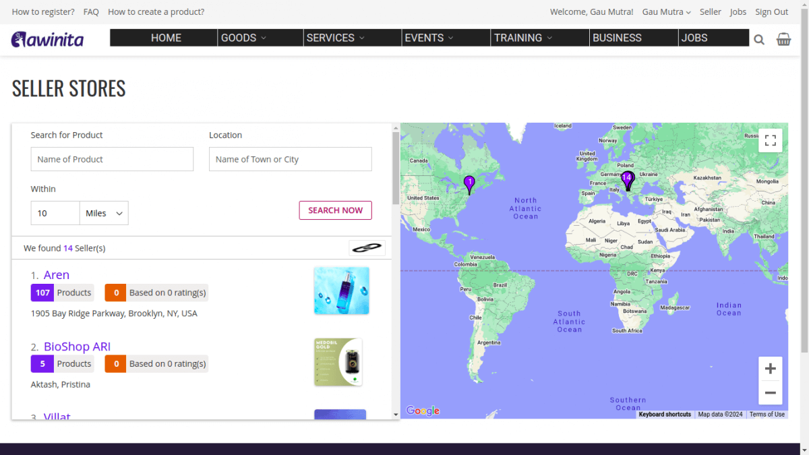Click the BioShop ARI product thumbnail
This screenshot has width=809, height=455.
click(x=338, y=362)
